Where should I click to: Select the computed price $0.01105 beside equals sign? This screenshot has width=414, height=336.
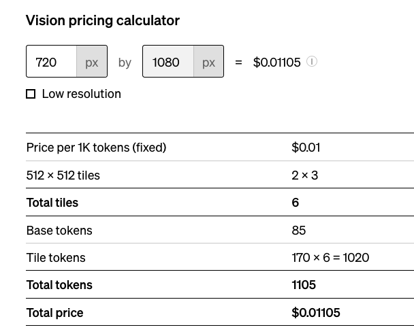(276, 63)
